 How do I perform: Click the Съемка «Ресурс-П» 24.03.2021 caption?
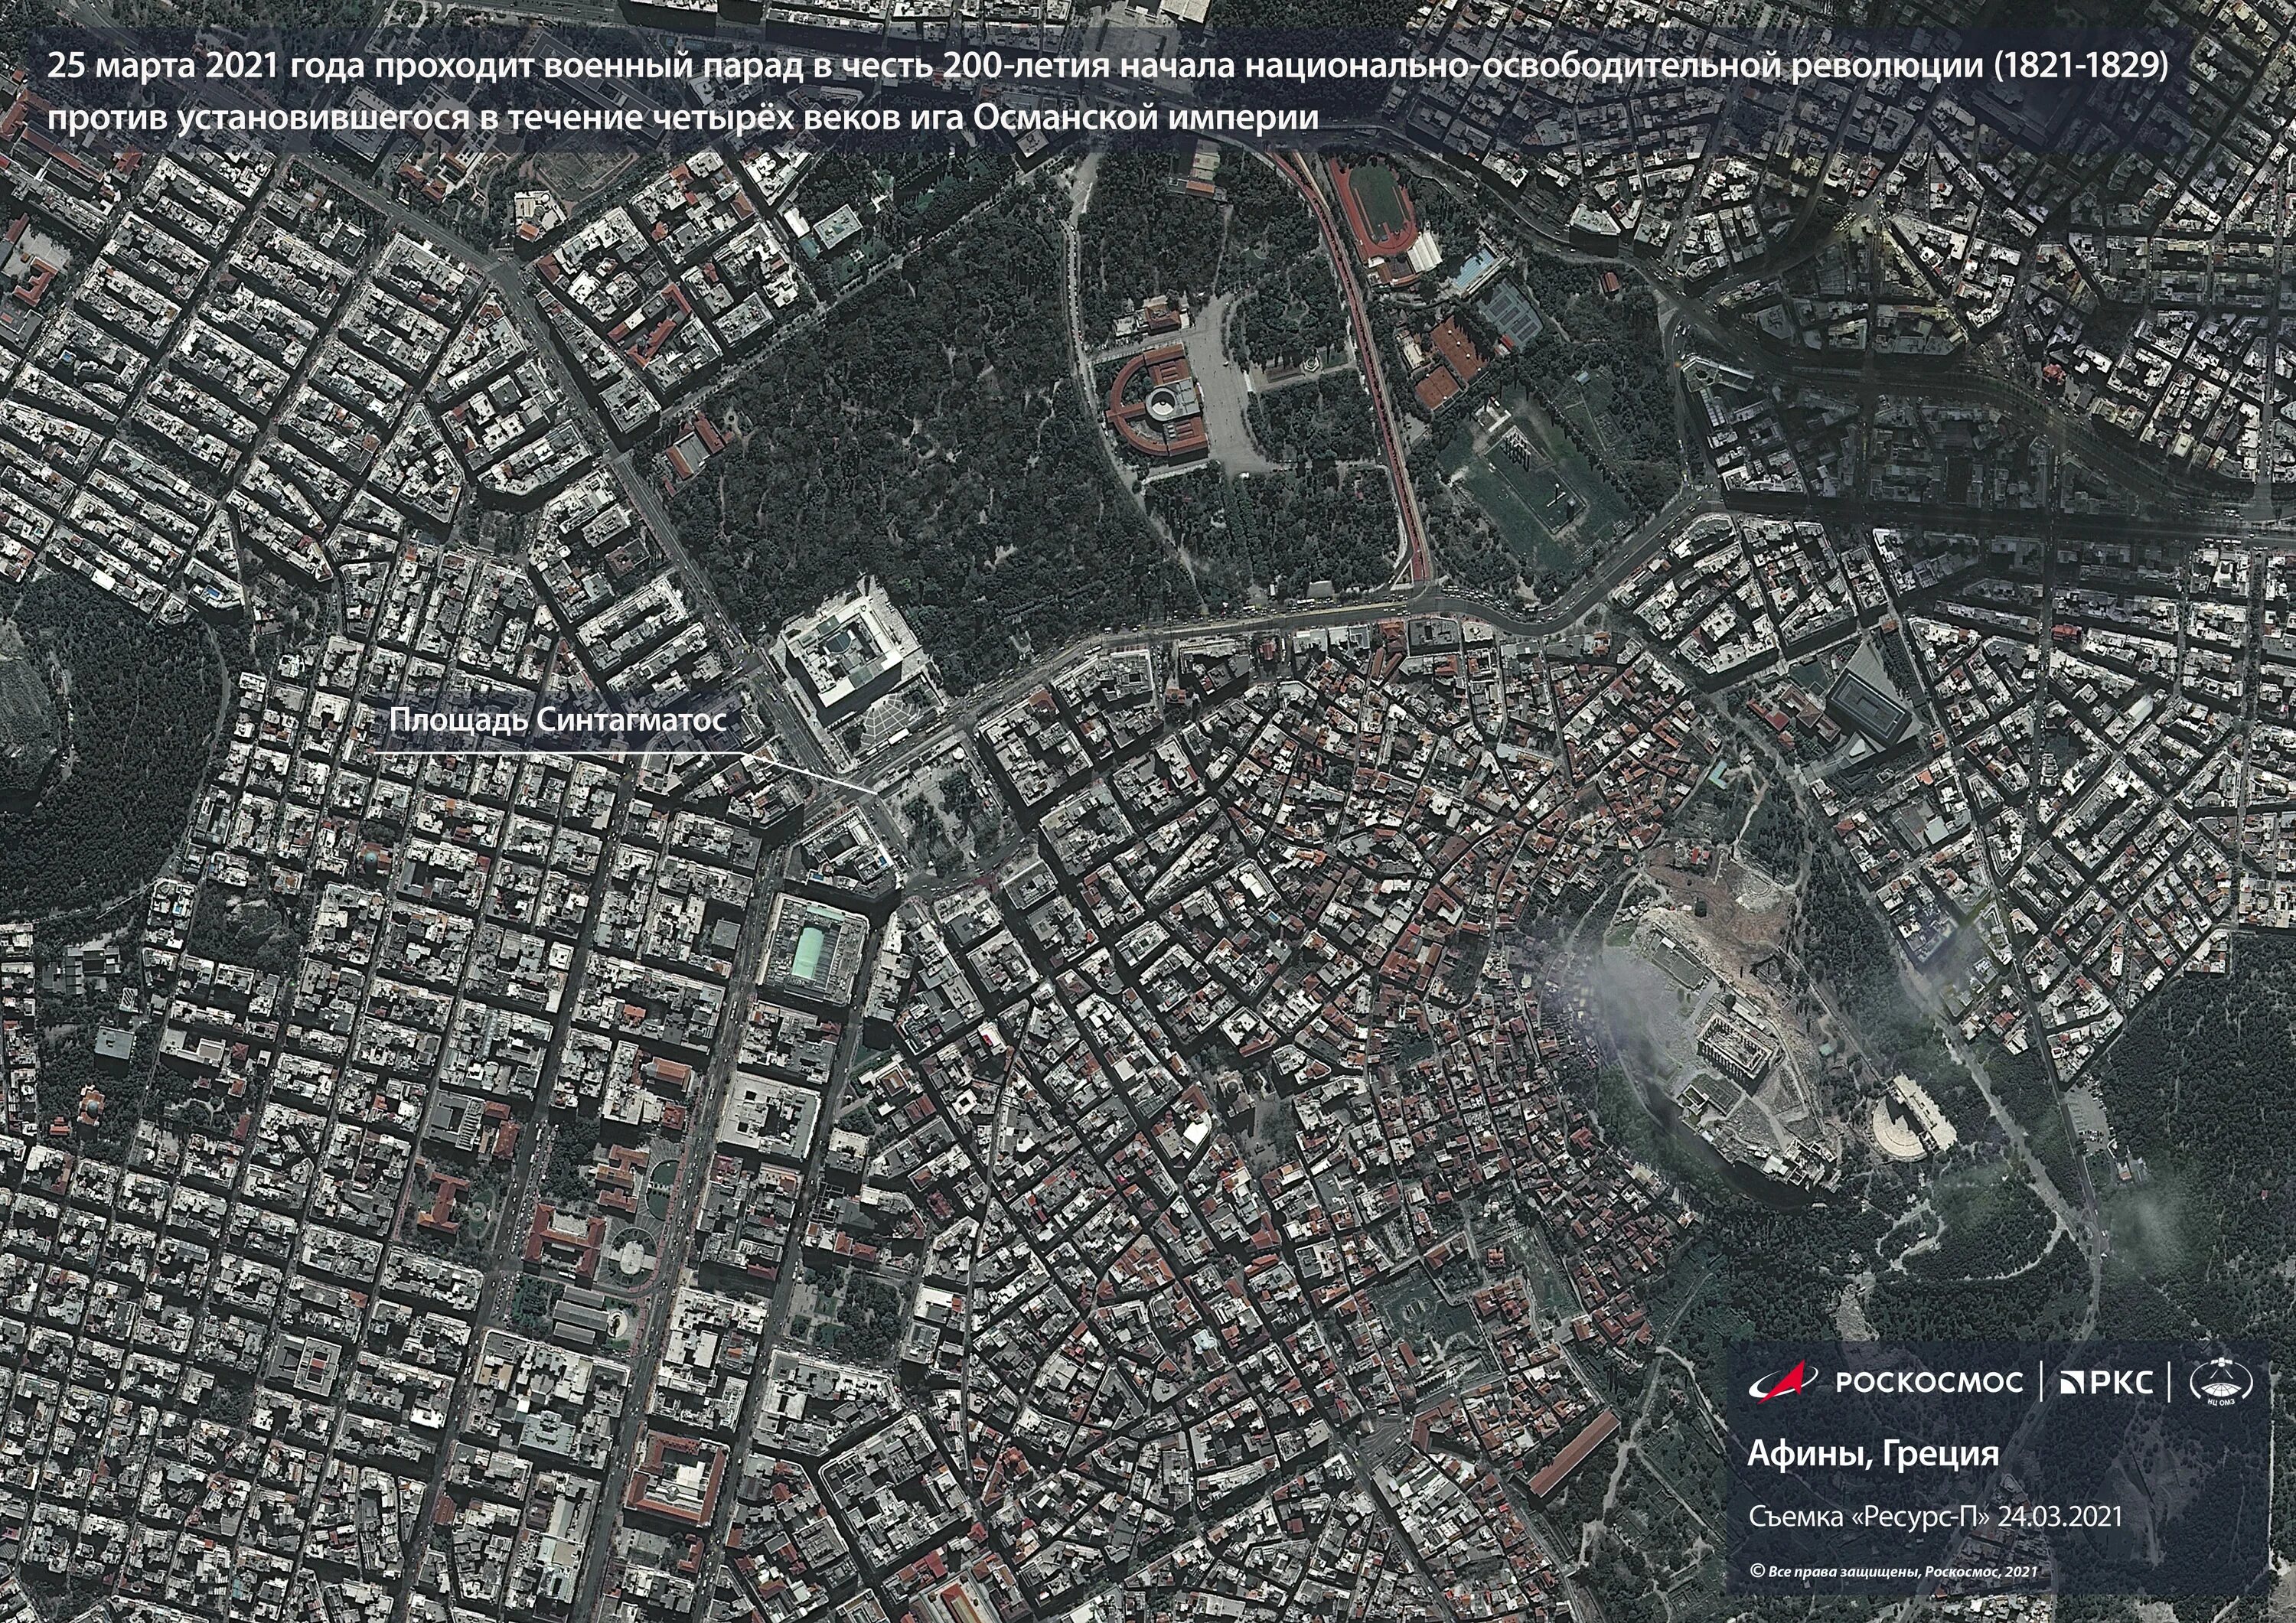click(x=1935, y=1516)
